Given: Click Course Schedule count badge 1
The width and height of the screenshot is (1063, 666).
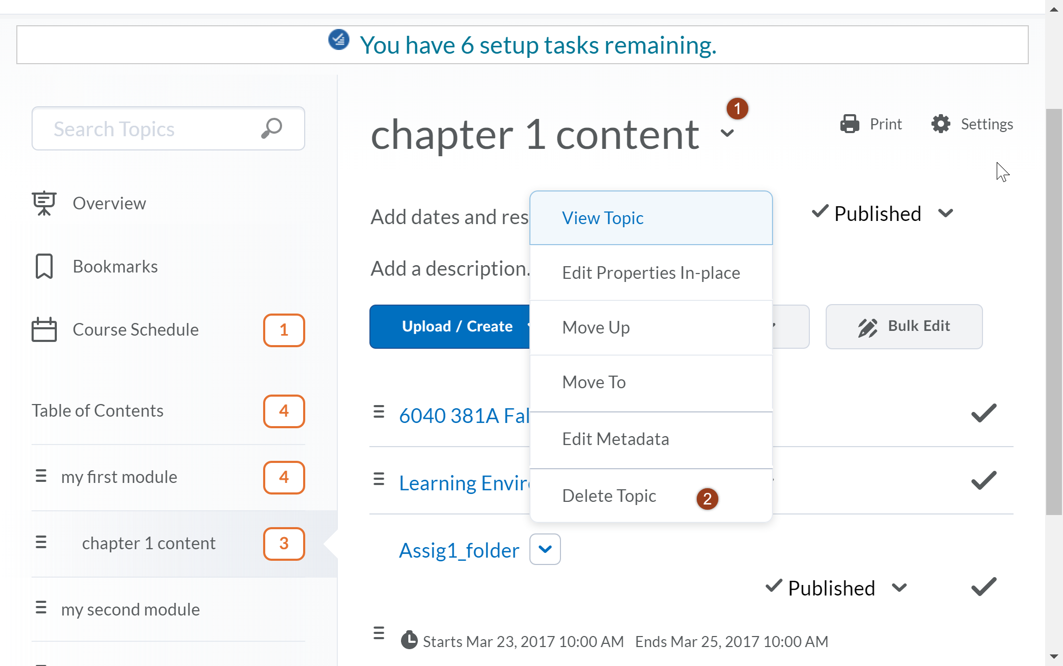Looking at the screenshot, I should 284,330.
